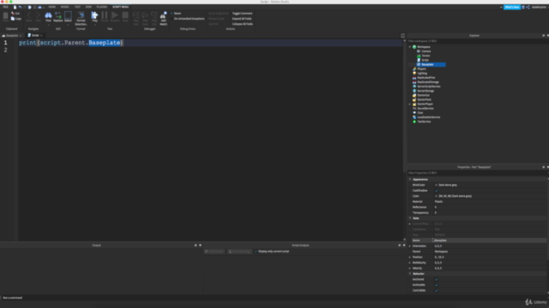Click the Select tool icon

(68, 15)
